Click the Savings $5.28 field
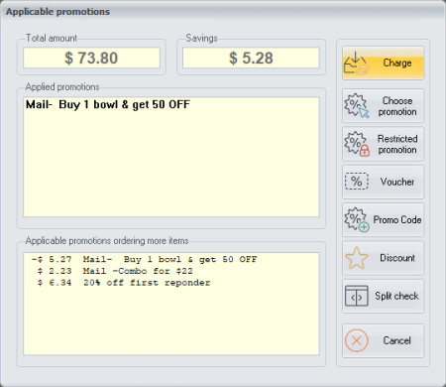 click(251, 58)
